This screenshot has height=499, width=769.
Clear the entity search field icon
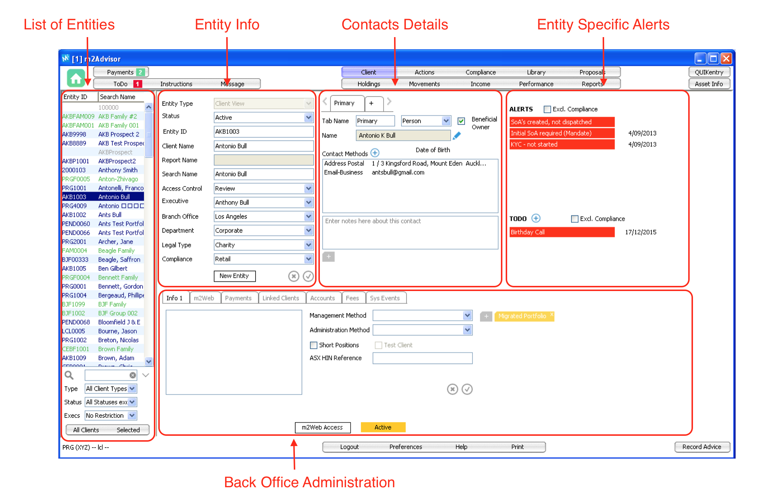tap(133, 375)
